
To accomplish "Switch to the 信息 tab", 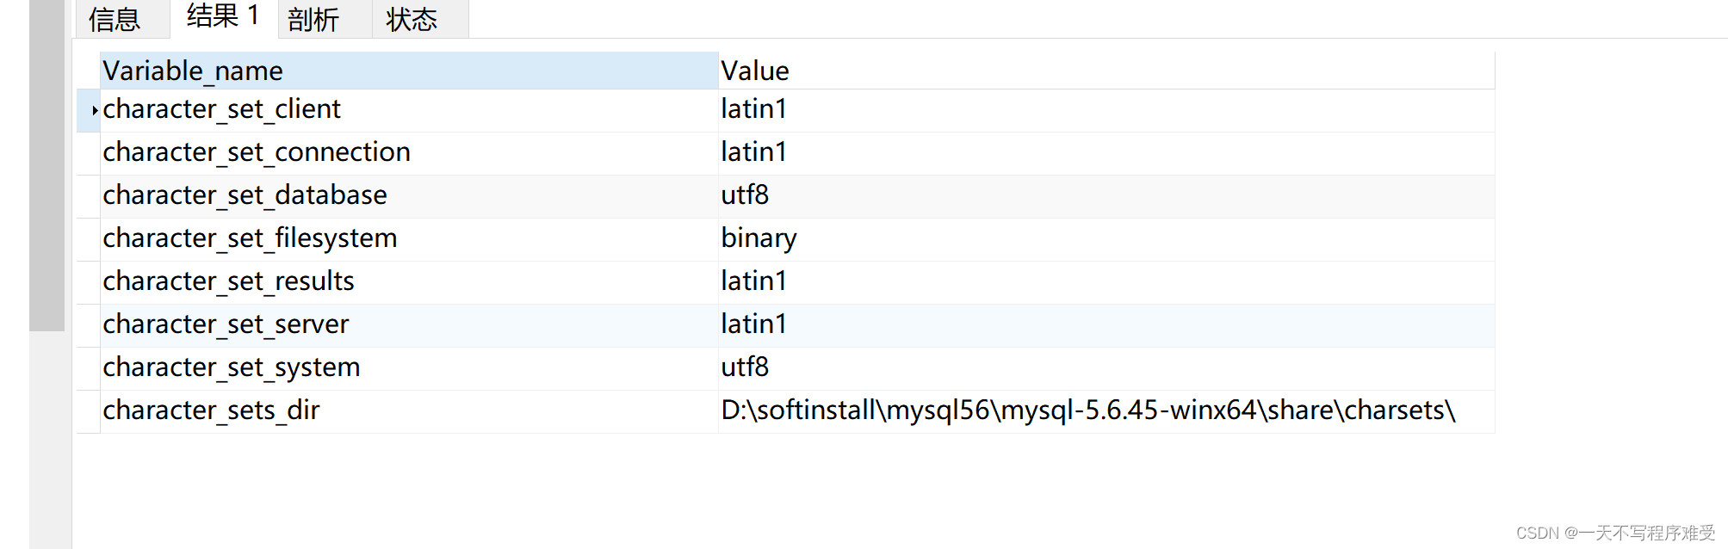I will coord(122,19).
